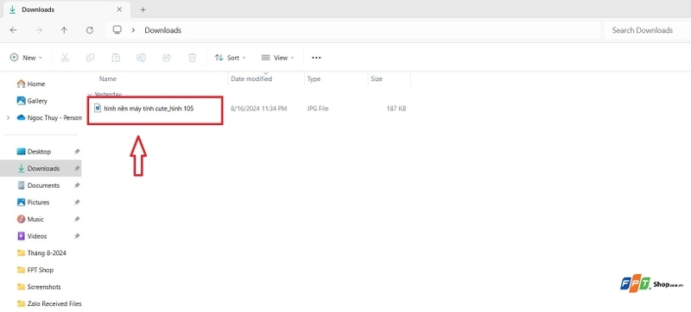The image size is (691, 312).
Task: Open the Sort dropdown menu
Action: click(230, 58)
